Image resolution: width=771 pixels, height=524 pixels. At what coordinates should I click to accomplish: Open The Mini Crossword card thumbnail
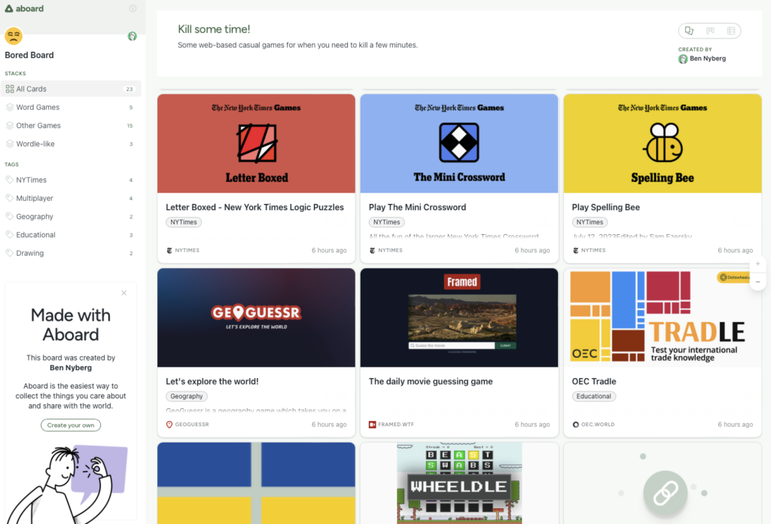(x=459, y=144)
